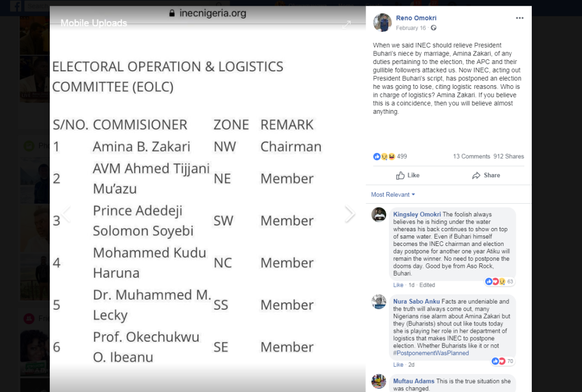Go to the next photo arrow
Viewport: 582px width, 392px height.
pyautogui.click(x=349, y=214)
